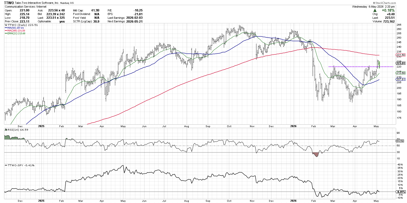The image size is (407, 203).
Task: Click the Open value 221.00
Action: coord(24,10)
